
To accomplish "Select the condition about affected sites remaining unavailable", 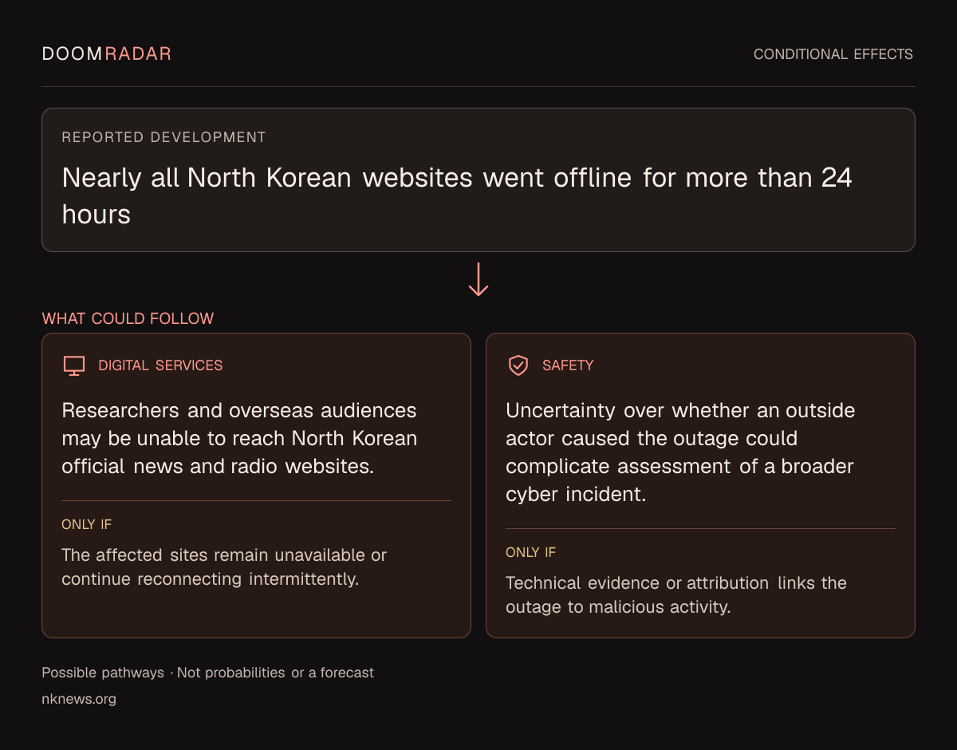I will [x=224, y=566].
